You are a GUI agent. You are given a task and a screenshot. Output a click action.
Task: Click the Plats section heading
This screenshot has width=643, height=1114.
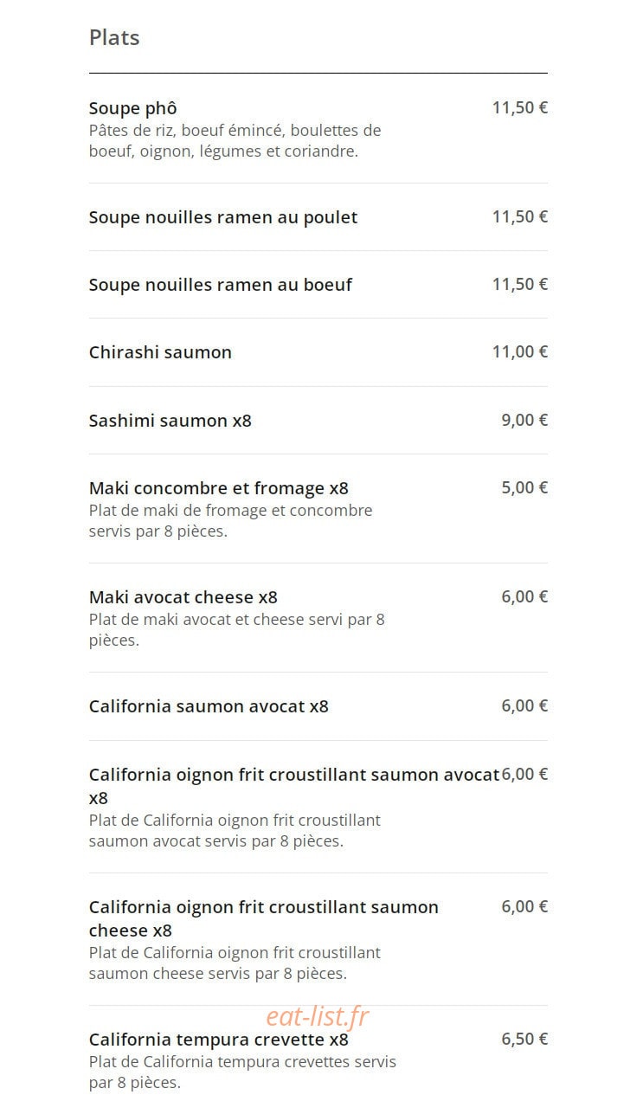point(114,37)
